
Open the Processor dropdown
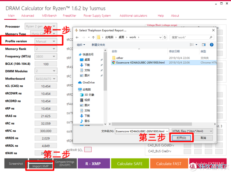click(x=41, y=26)
